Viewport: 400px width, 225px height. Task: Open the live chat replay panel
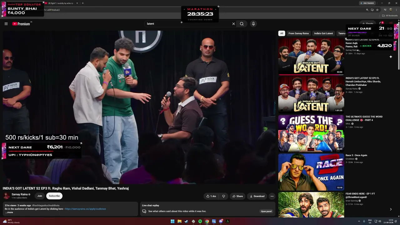click(266, 211)
